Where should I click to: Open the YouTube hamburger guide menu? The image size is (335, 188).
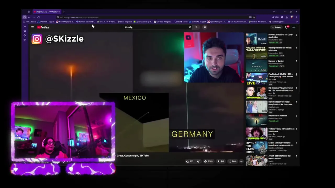coord(32,27)
